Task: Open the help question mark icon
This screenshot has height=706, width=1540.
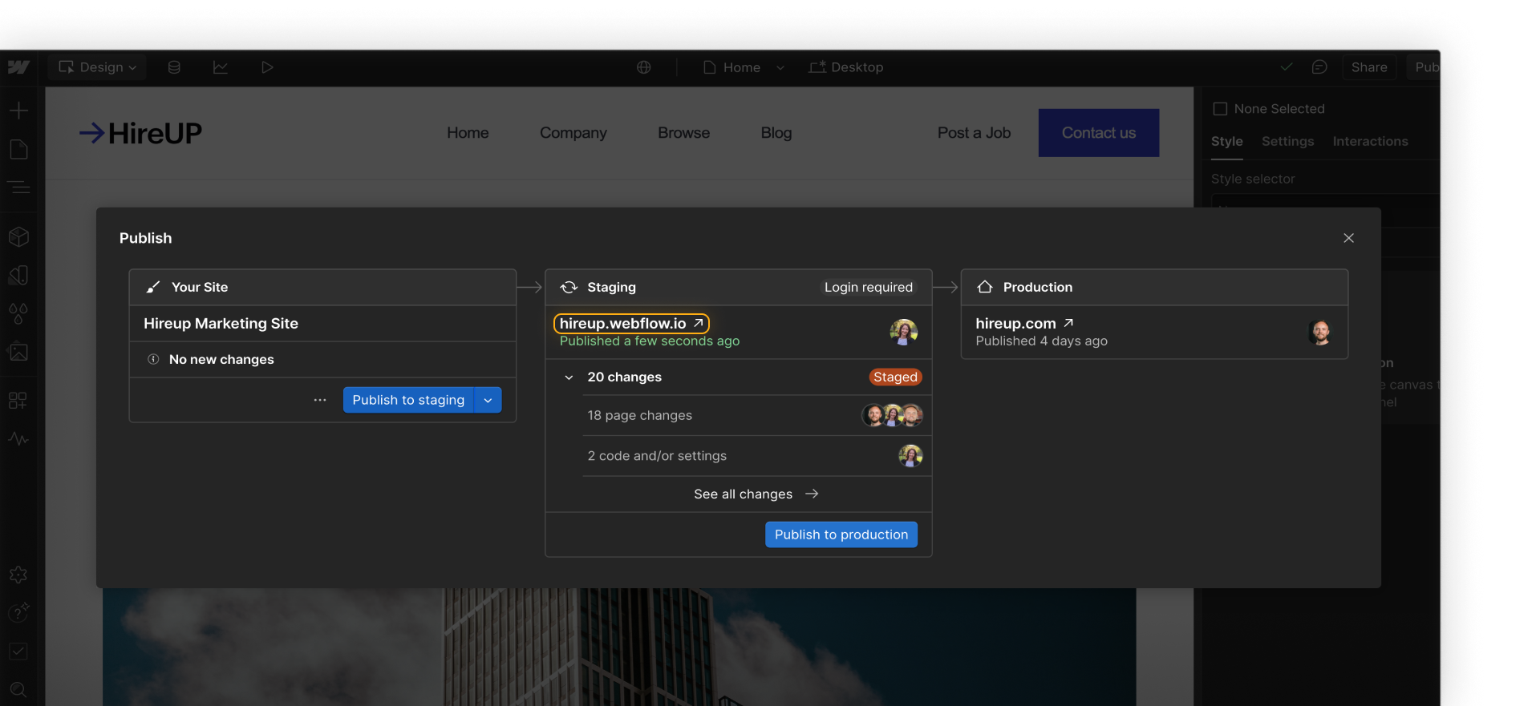Action: tap(18, 613)
